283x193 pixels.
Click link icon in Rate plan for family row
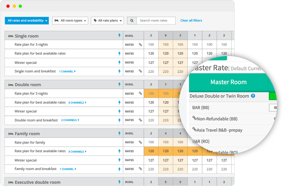pyautogui.click(x=140, y=142)
